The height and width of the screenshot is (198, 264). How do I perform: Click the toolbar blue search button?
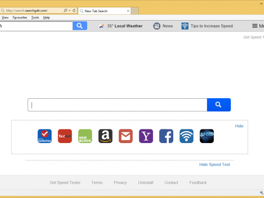[80, 26]
